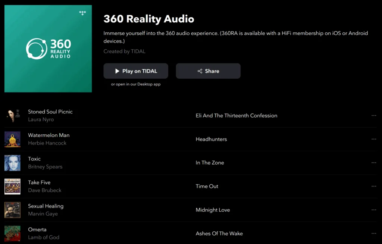
Task: Open more options for Toxic
Action: [x=374, y=163]
